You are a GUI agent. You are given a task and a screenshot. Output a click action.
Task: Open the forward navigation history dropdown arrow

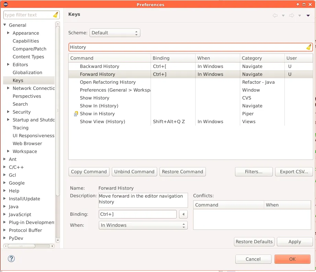click(x=300, y=15)
